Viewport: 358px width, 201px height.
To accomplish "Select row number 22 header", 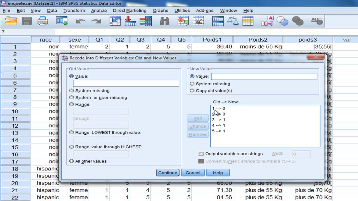I will click(x=15, y=197).
